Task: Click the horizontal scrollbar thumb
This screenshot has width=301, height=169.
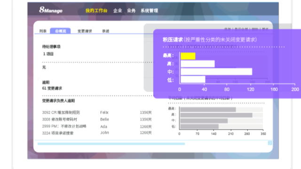Action: tap(111, 144)
